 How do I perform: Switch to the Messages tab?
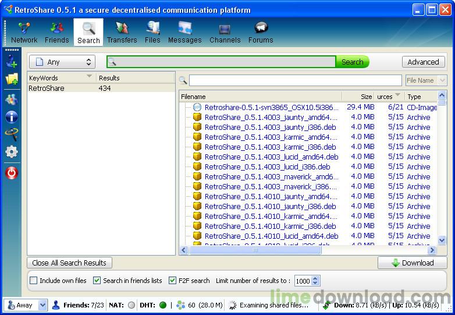coord(184,33)
